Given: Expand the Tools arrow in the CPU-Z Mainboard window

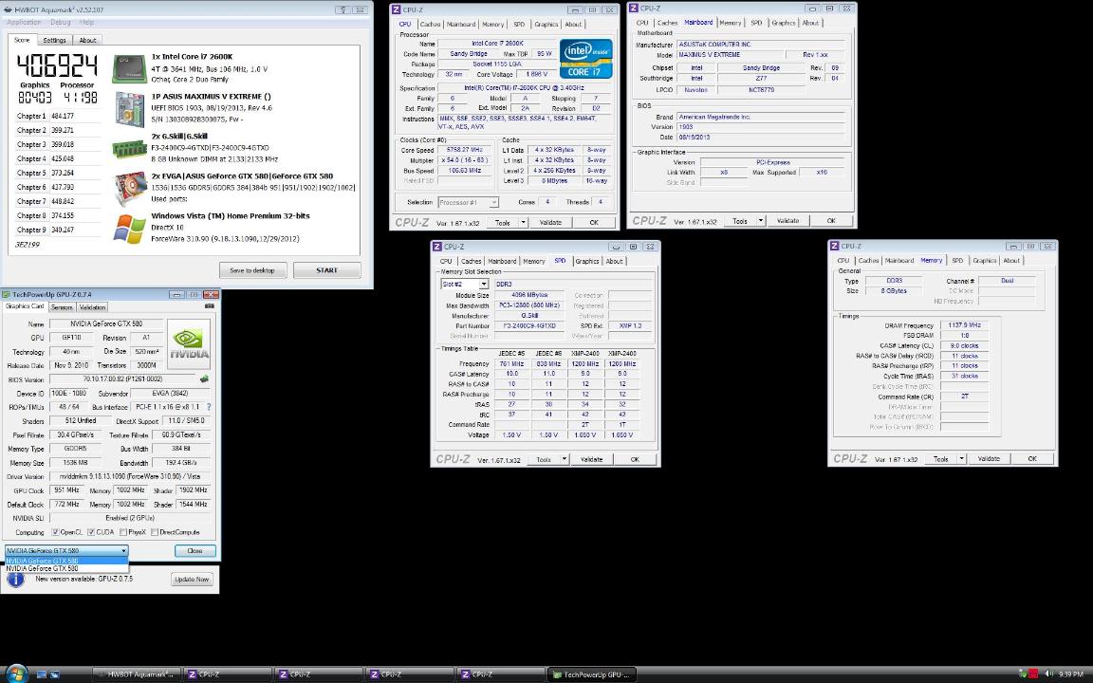Looking at the screenshot, I should tap(761, 220).
